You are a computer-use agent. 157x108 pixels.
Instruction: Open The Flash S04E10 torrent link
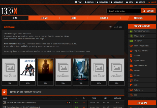21,103
